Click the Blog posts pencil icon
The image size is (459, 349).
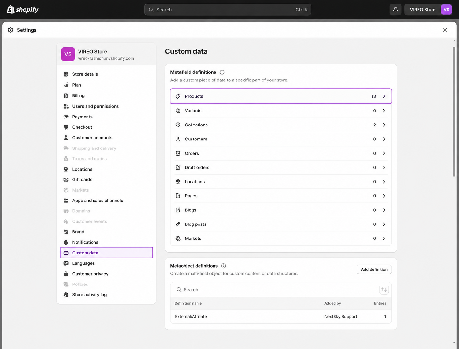coord(178,224)
